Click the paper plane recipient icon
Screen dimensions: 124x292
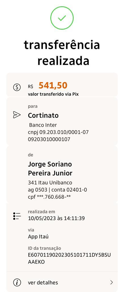[x=17, y=115]
